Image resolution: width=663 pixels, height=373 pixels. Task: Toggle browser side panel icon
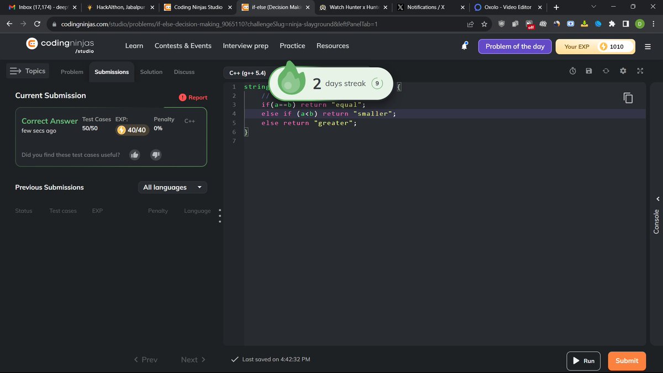click(x=625, y=24)
